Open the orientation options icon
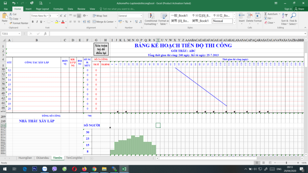The width and height of the screenshot is (308, 173). (85, 16)
